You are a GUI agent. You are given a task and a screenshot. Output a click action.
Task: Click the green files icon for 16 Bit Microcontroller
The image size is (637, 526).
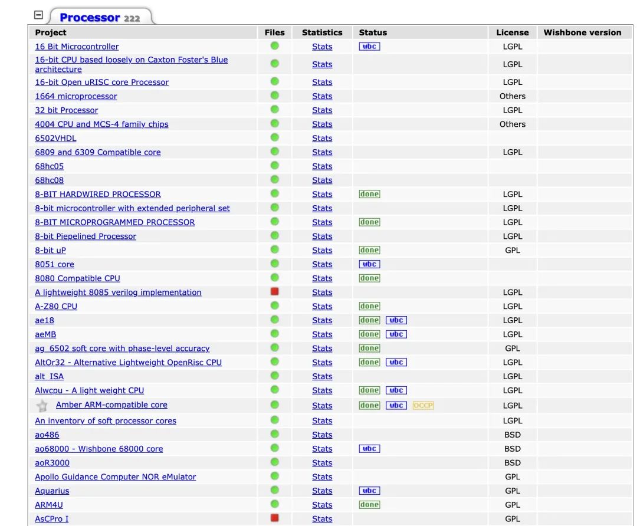coord(275,46)
